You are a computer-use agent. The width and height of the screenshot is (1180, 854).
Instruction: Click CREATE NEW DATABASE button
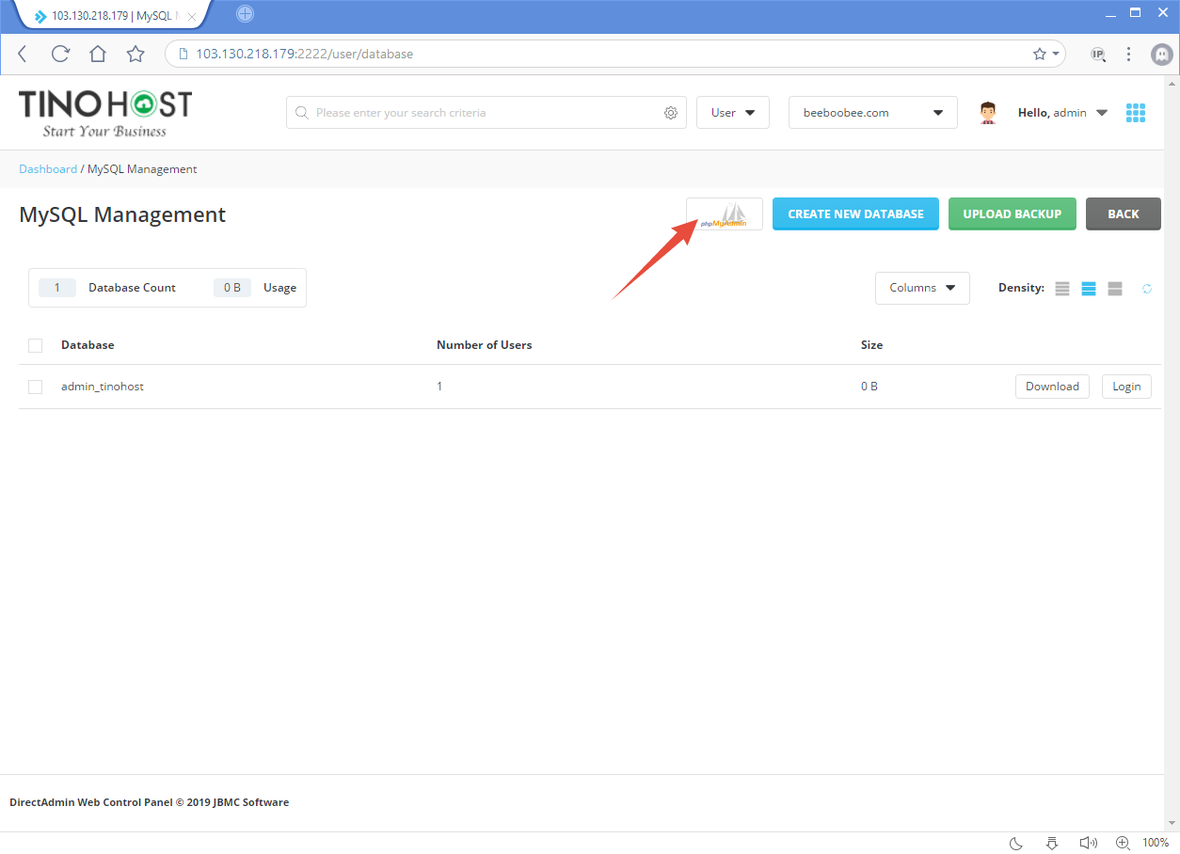tap(854, 213)
